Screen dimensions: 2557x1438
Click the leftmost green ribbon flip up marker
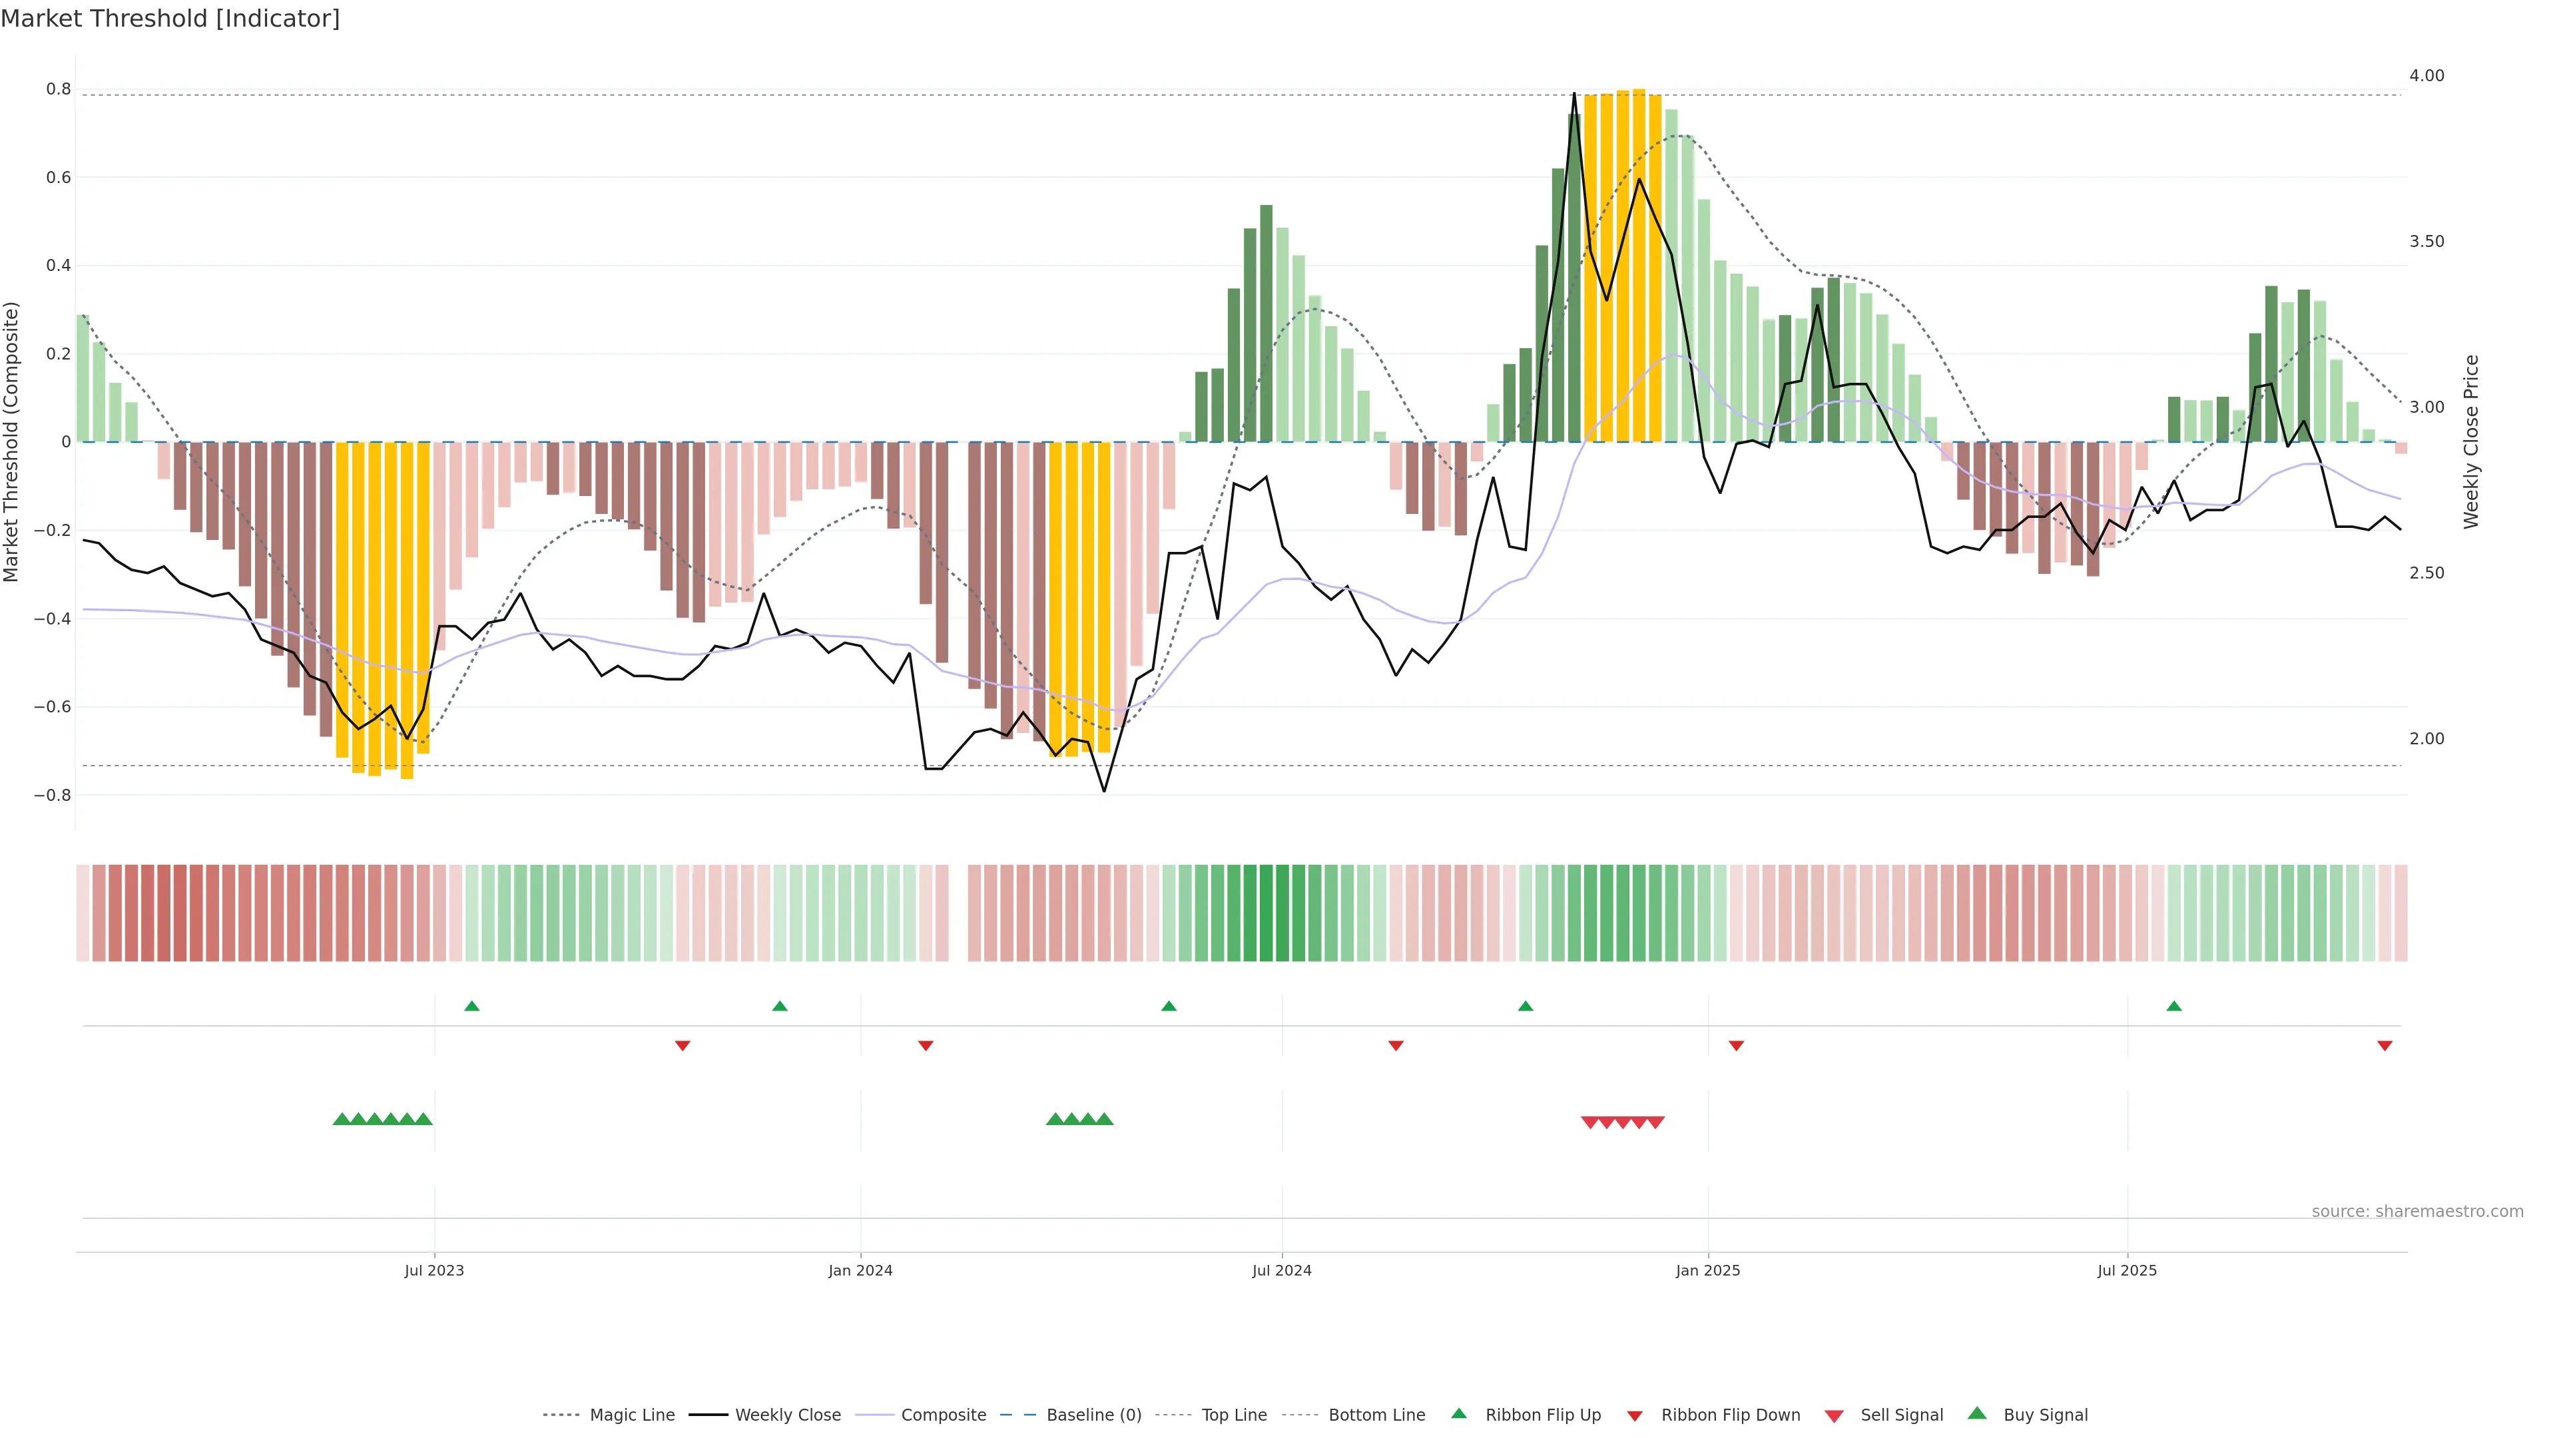(471, 1007)
